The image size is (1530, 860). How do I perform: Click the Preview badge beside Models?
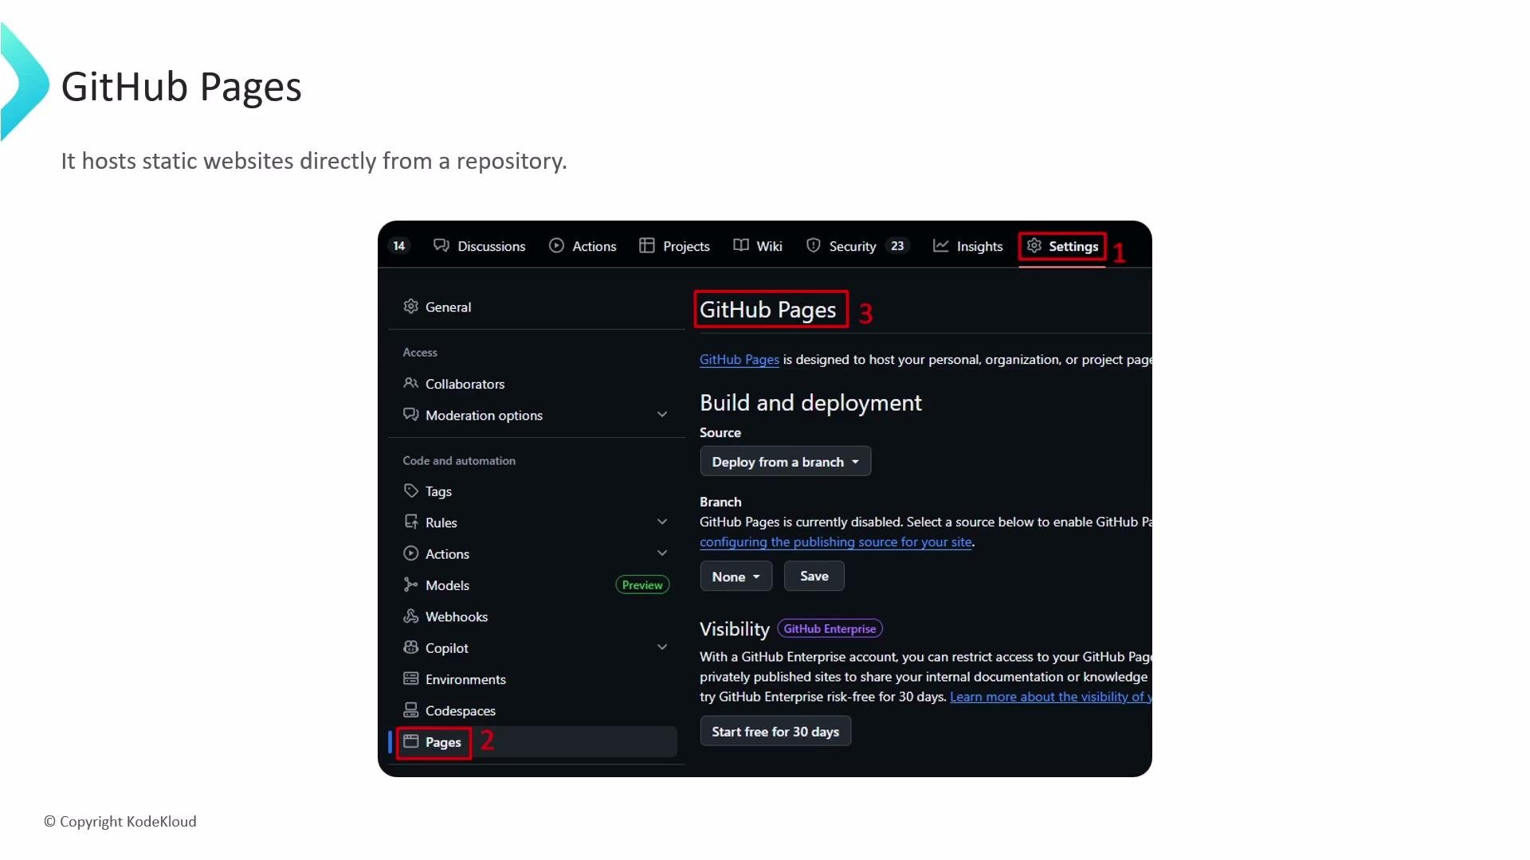pos(642,585)
